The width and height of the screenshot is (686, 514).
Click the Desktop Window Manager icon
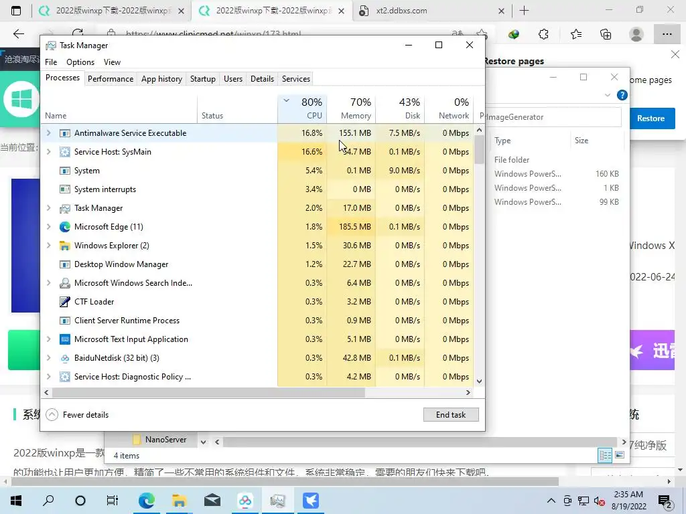65,264
